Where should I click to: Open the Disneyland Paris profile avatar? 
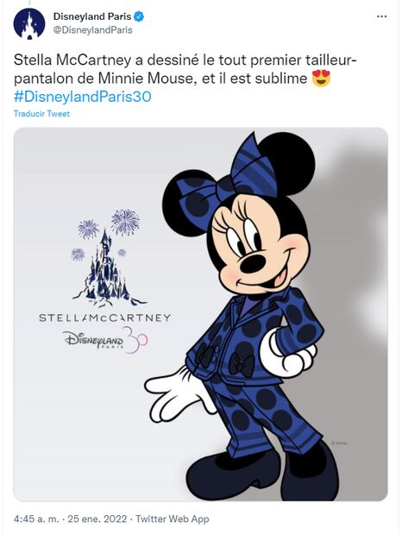point(29,23)
